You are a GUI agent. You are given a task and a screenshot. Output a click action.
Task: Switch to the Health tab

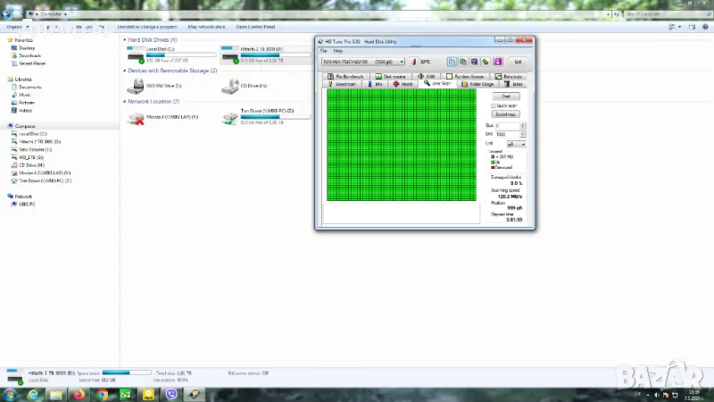[403, 84]
